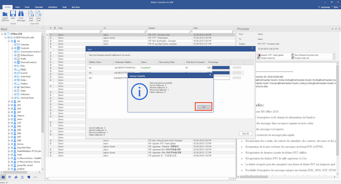Uncheck the Calendar folder checkbox
This screenshot has height=184, width=341.
15,45
